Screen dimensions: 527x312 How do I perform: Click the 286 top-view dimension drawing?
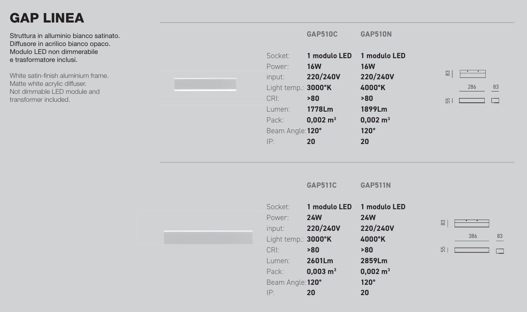coord(473,74)
